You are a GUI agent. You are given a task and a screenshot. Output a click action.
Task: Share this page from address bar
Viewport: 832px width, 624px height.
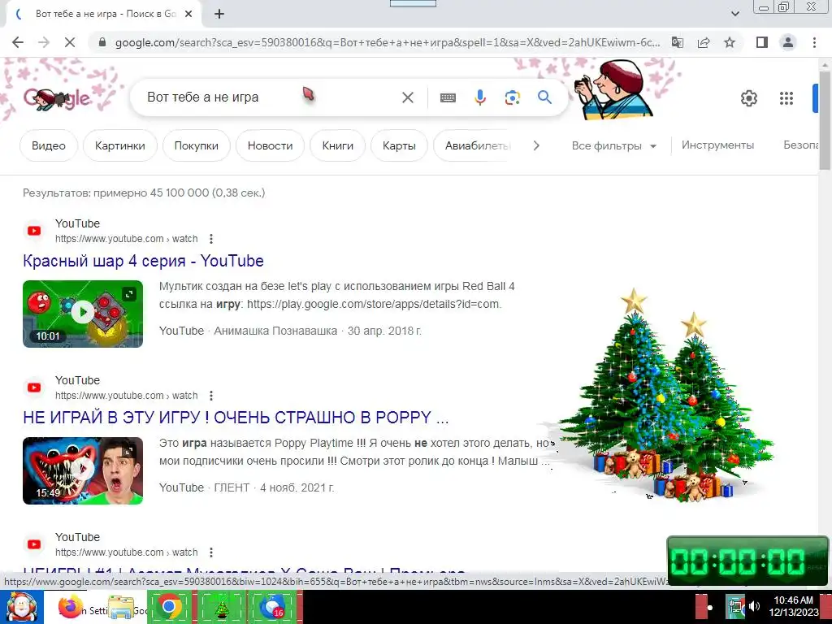click(704, 42)
